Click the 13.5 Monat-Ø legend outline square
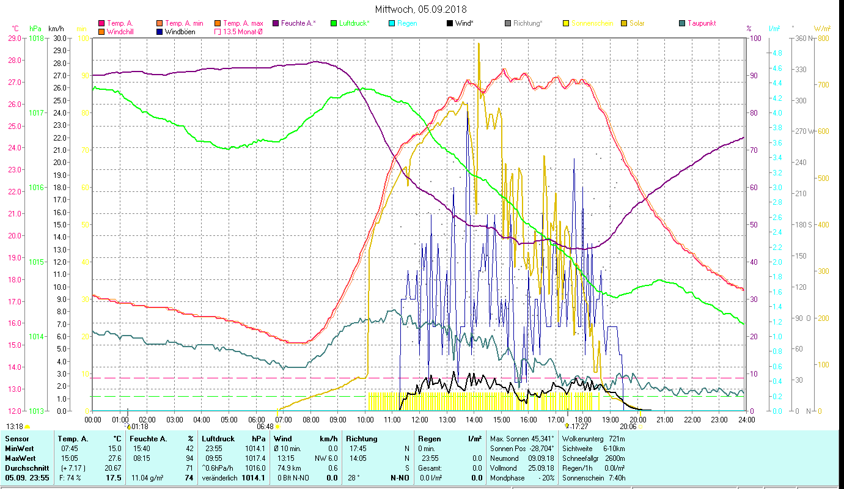 [218, 32]
